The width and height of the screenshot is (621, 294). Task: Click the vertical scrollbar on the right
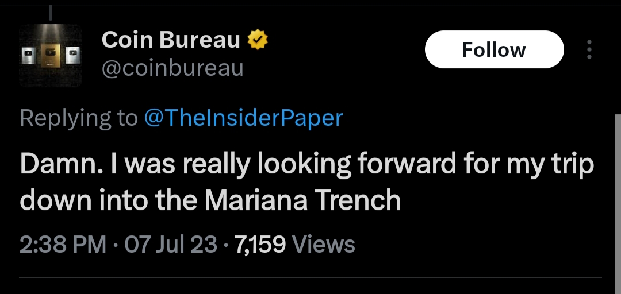[x=618, y=201]
